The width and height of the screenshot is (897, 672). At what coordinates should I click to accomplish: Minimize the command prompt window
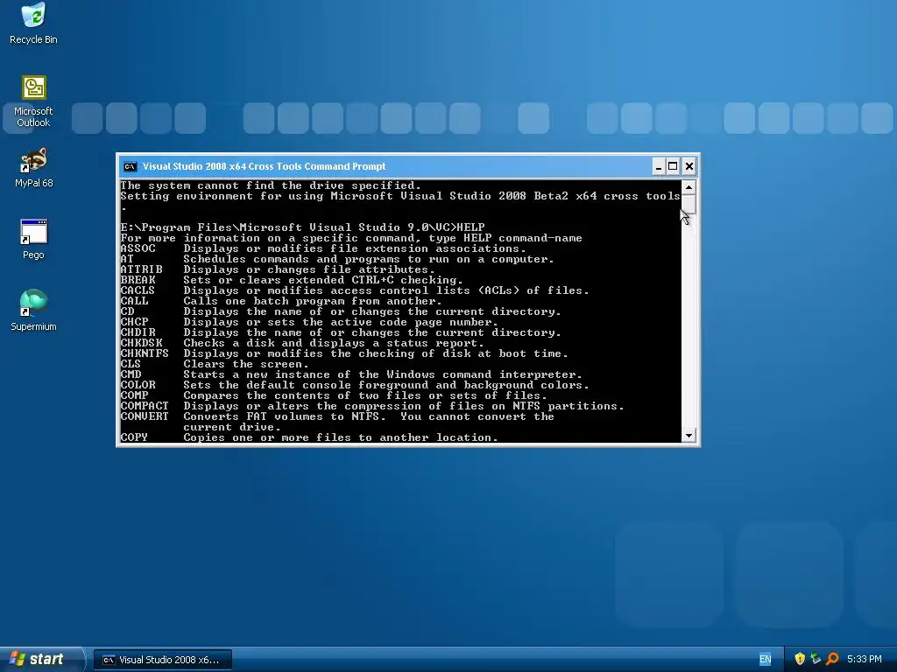pyautogui.click(x=659, y=166)
